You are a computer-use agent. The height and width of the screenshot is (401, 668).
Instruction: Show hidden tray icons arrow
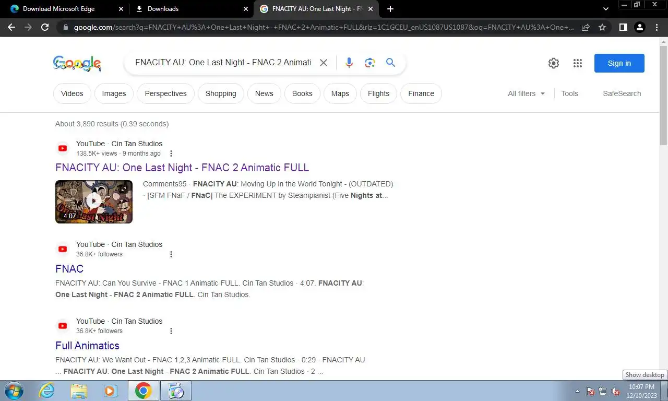click(577, 391)
